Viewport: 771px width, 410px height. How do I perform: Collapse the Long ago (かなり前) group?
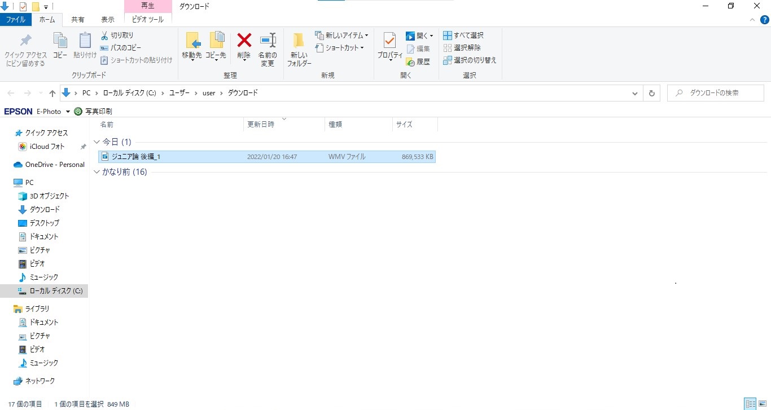[97, 172]
